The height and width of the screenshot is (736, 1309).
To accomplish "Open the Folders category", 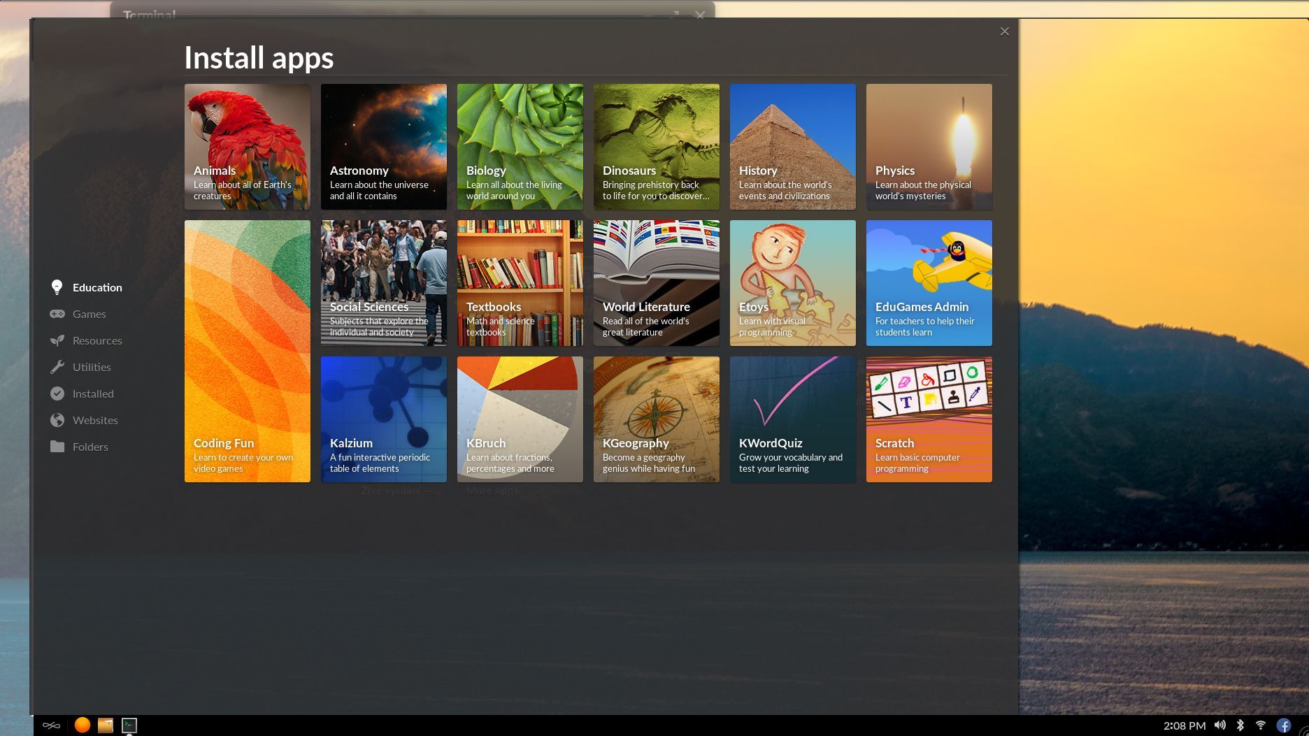I will coord(90,447).
